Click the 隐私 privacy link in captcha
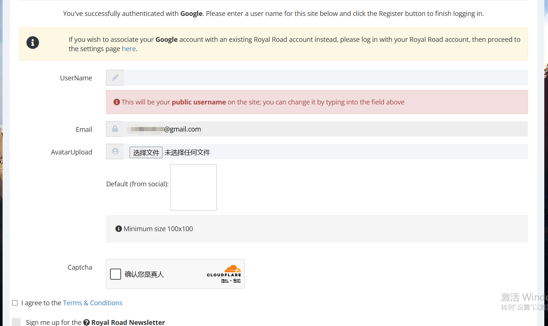The image size is (548, 326). click(x=225, y=281)
